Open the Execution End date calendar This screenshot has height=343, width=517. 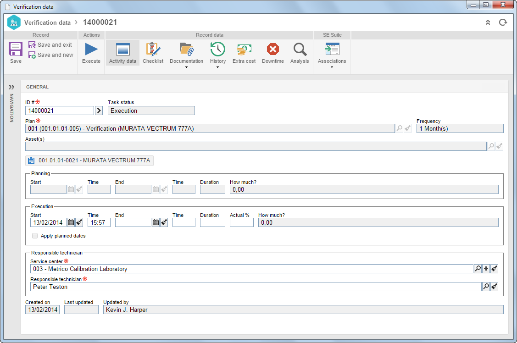tap(156, 222)
